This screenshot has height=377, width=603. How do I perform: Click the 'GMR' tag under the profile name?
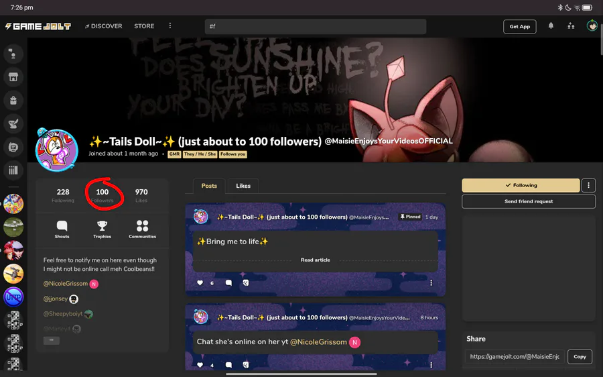pyautogui.click(x=174, y=154)
